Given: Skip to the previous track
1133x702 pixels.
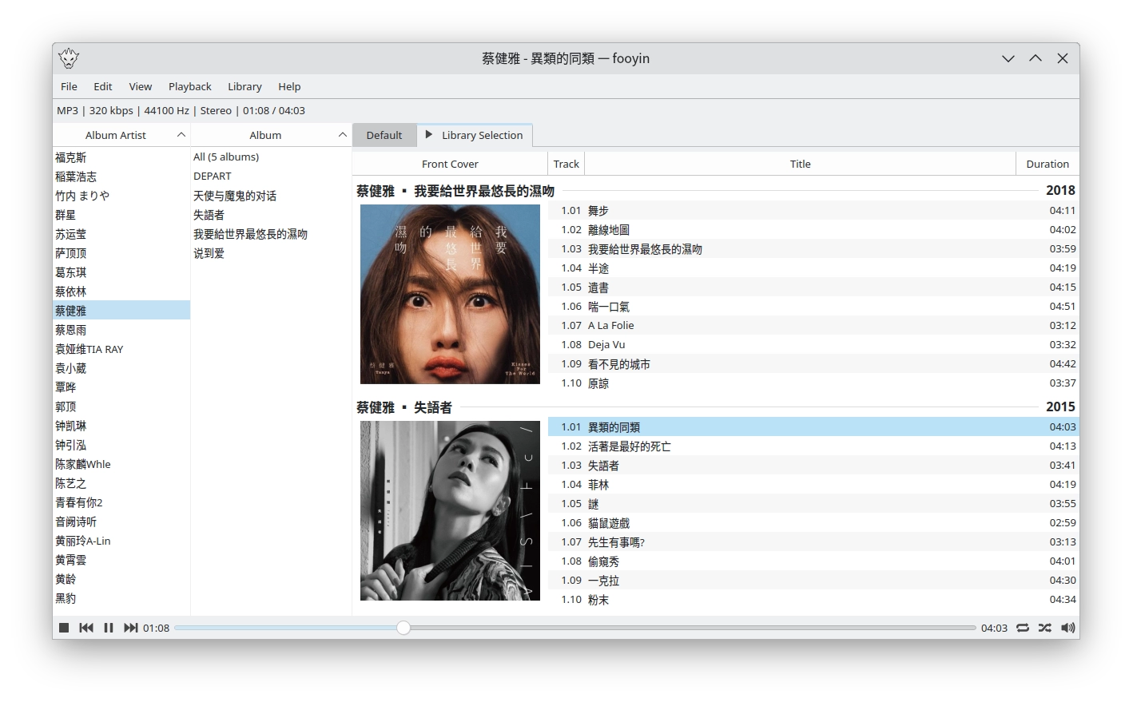Looking at the screenshot, I should tap(86, 628).
